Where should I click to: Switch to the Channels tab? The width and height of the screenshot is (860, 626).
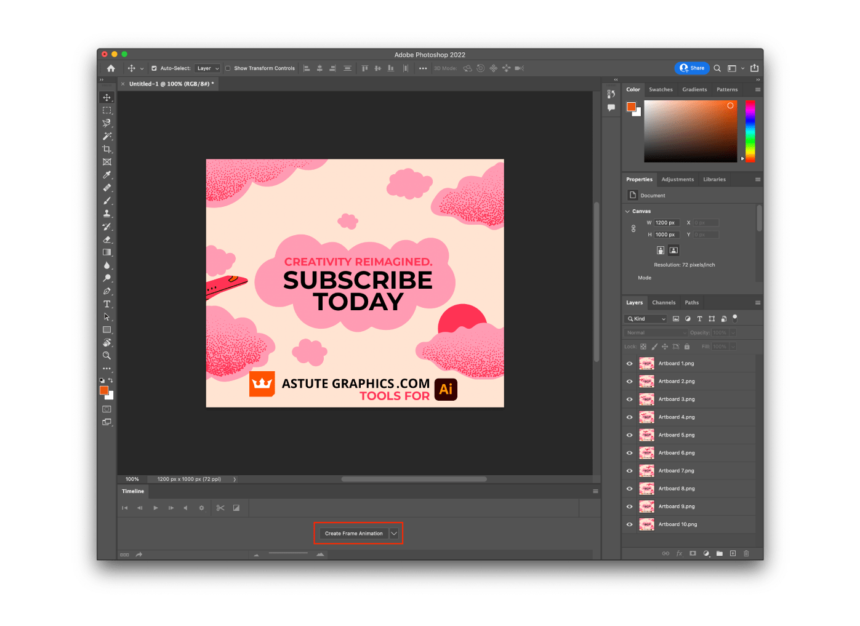point(664,302)
